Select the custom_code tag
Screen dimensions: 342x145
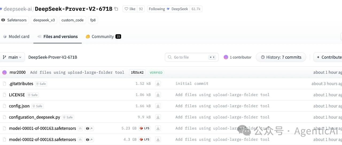[72, 20]
